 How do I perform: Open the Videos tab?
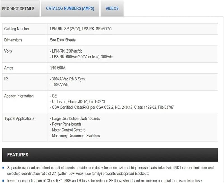(x=112, y=8)
